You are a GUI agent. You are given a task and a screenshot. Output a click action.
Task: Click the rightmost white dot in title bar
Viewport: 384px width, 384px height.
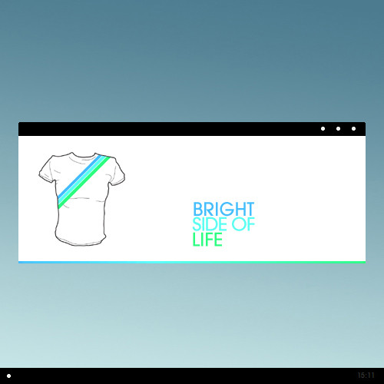point(353,128)
